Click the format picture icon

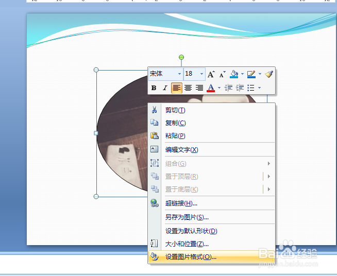coord(154,256)
